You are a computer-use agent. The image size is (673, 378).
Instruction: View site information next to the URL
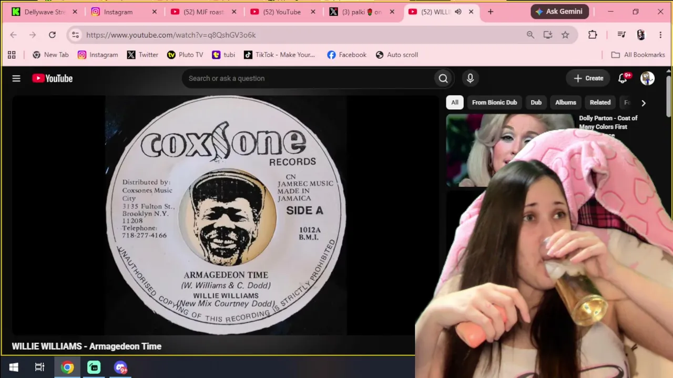tap(75, 35)
